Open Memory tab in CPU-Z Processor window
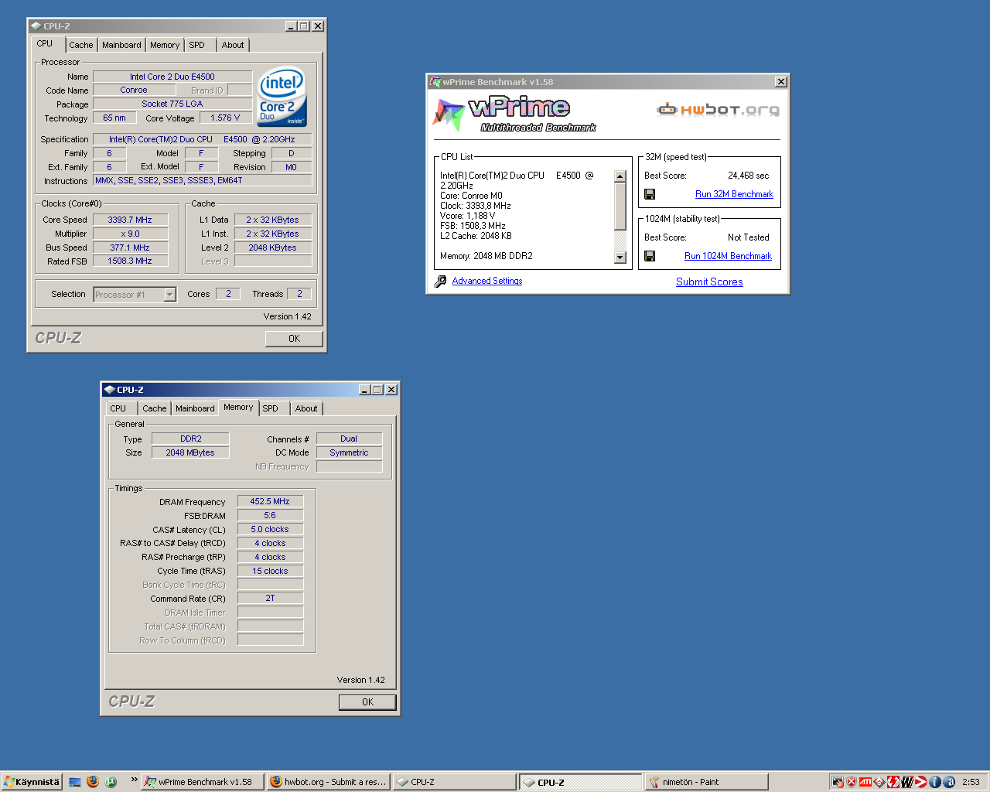990x792 pixels. [165, 45]
